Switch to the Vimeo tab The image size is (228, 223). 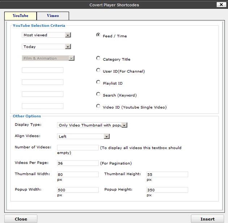pos(53,16)
